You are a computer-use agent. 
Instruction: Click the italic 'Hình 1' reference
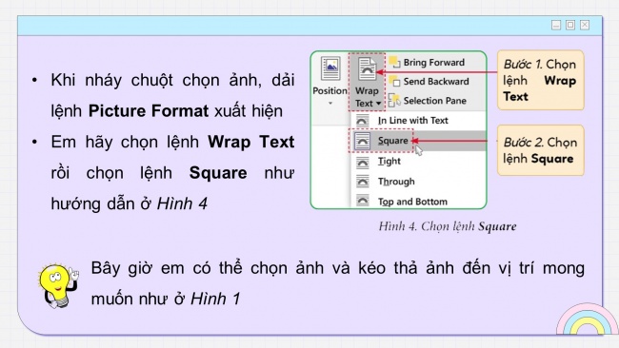click(x=215, y=299)
